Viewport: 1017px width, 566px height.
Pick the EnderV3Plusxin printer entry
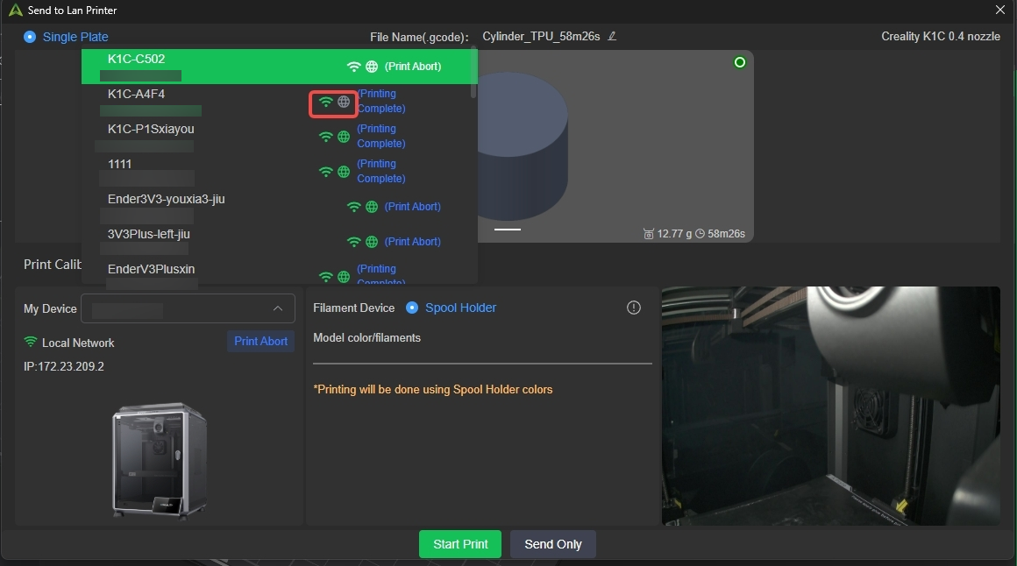click(151, 269)
